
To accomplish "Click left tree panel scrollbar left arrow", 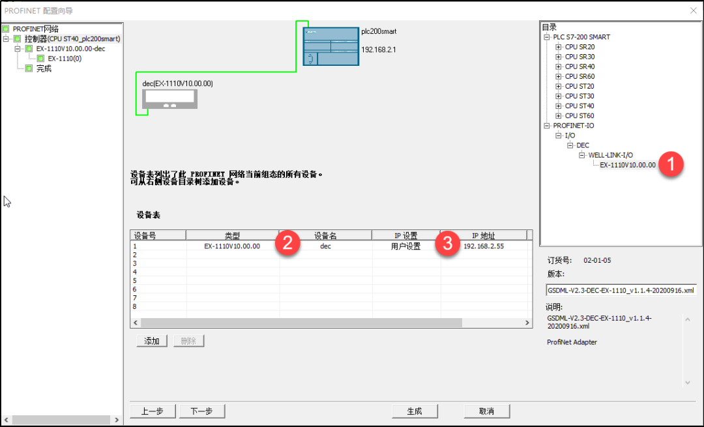I will 7,420.
